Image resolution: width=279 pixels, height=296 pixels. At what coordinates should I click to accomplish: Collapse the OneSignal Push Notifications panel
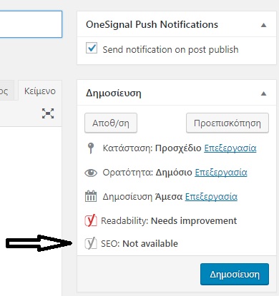pos(263,25)
